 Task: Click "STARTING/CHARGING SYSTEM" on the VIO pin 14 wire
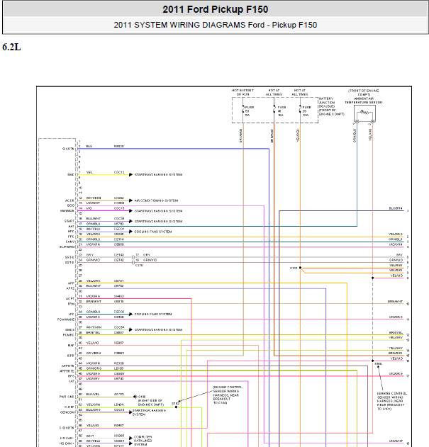pos(158,211)
